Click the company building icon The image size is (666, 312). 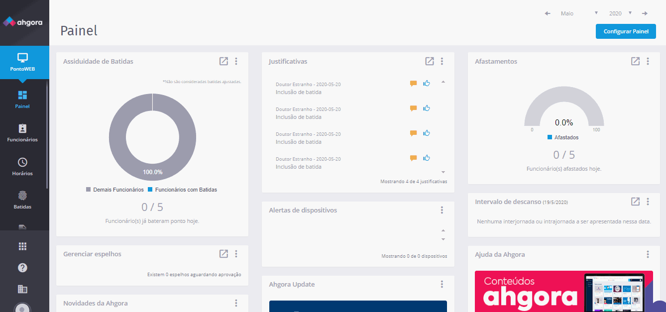[x=22, y=289]
